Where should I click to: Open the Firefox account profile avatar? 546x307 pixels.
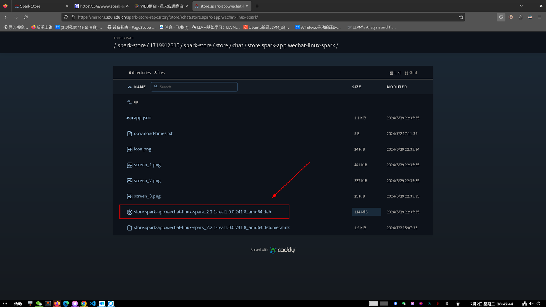(x=511, y=17)
